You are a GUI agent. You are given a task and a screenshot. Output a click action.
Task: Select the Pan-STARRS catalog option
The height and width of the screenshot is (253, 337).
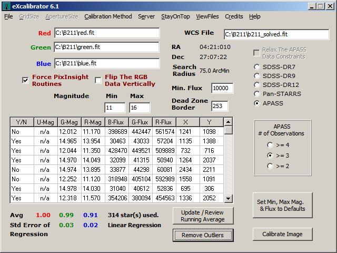(257, 94)
